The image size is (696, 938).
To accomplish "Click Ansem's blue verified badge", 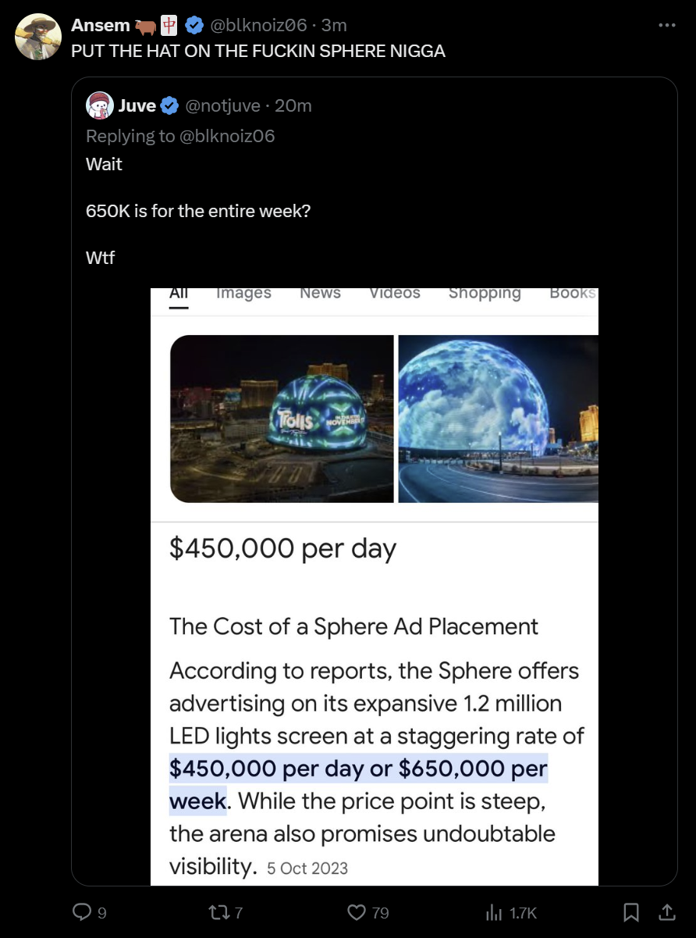I will tap(195, 25).
